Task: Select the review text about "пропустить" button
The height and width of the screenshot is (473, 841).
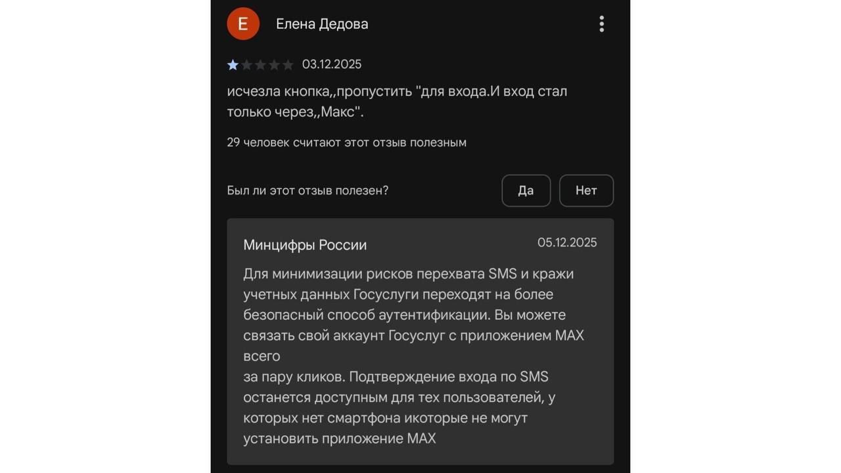Action: point(397,102)
